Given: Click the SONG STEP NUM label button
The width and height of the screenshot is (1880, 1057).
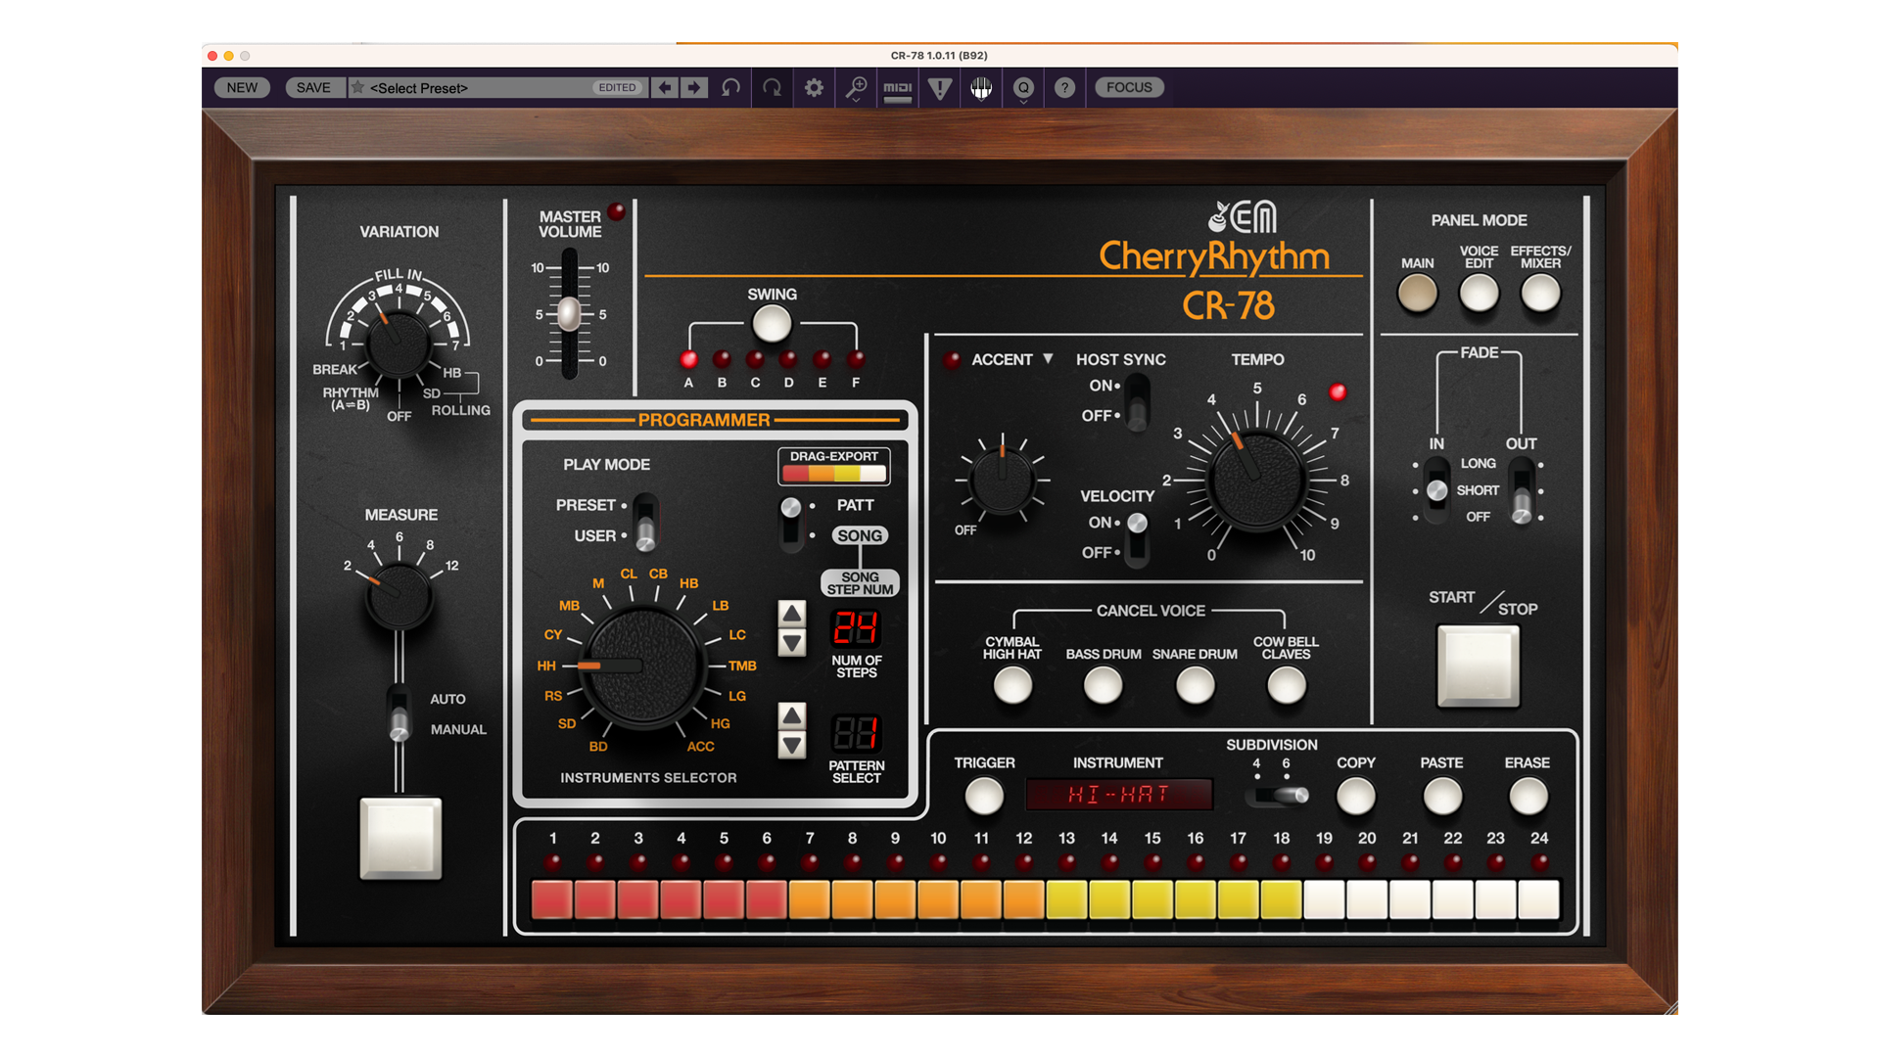Looking at the screenshot, I should click(x=860, y=583).
